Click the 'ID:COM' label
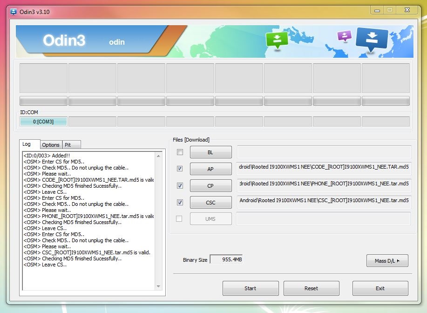 pos(29,112)
